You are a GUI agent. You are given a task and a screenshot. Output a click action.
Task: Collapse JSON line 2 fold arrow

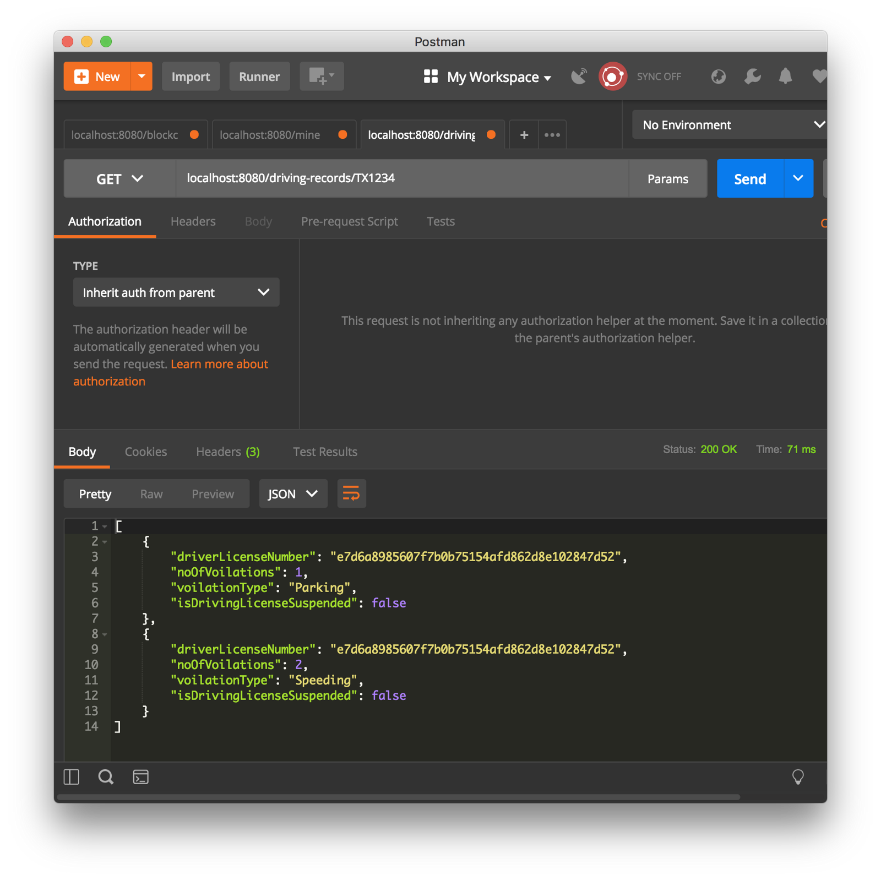point(105,542)
